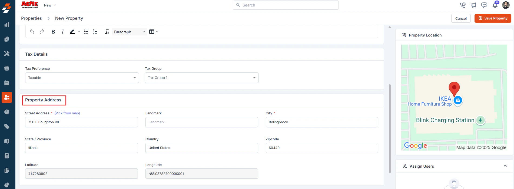
Task: Click the app logo at sidebar top
Action: click(7, 8)
